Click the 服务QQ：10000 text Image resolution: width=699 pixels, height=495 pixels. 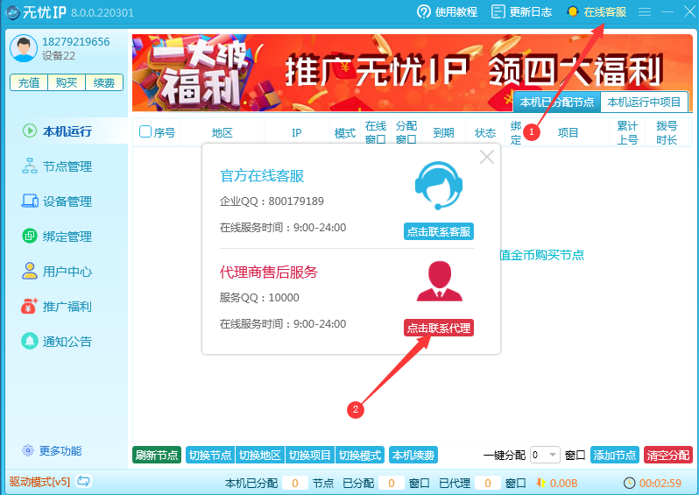(x=259, y=298)
